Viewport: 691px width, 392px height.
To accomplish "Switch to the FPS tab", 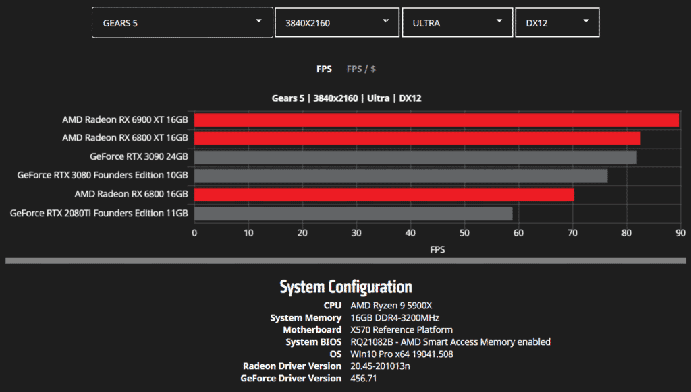I will [324, 69].
